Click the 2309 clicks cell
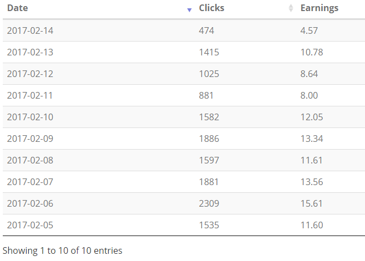Viewport: 365px width, 261px height. (209, 203)
